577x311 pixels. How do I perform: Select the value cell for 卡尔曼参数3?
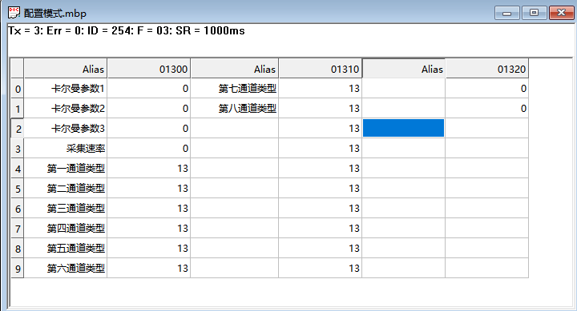point(149,129)
